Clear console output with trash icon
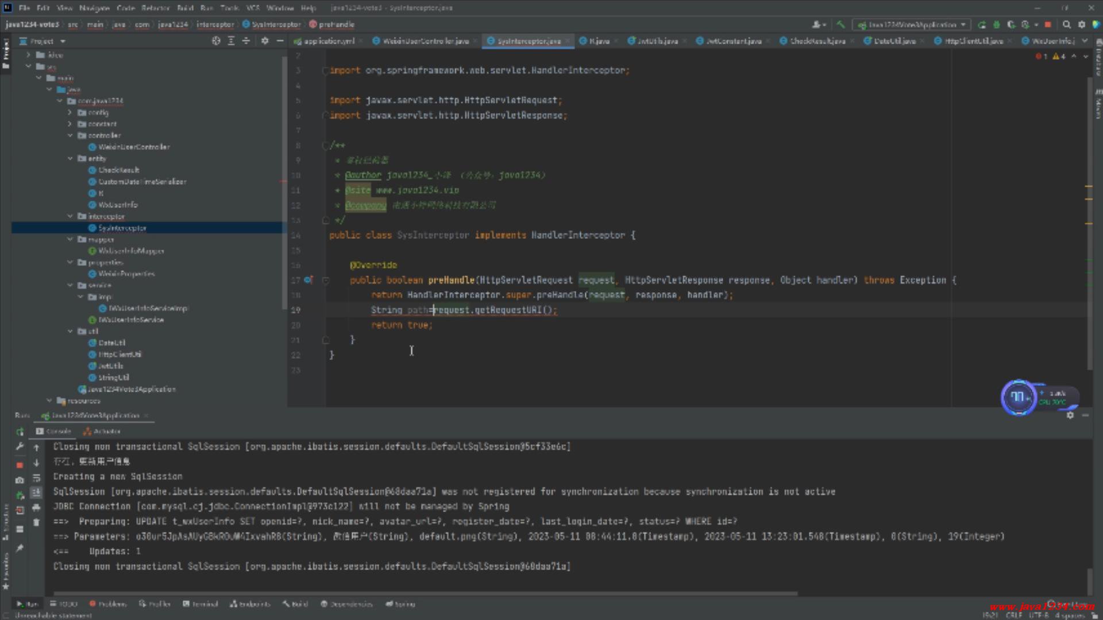Image resolution: width=1103 pixels, height=620 pixels. [x=36, y=522]
